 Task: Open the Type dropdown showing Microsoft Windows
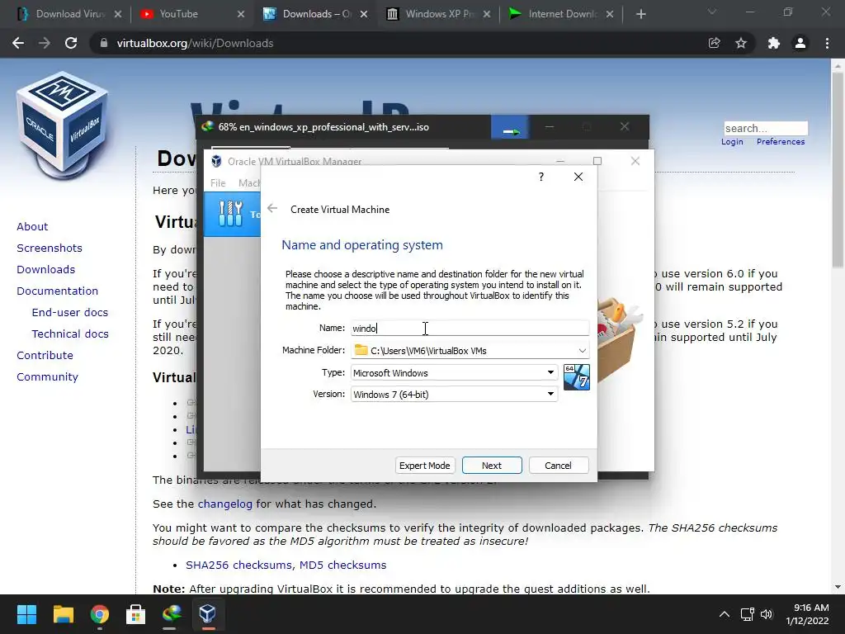pyautogui.click(x=454, y=372)
